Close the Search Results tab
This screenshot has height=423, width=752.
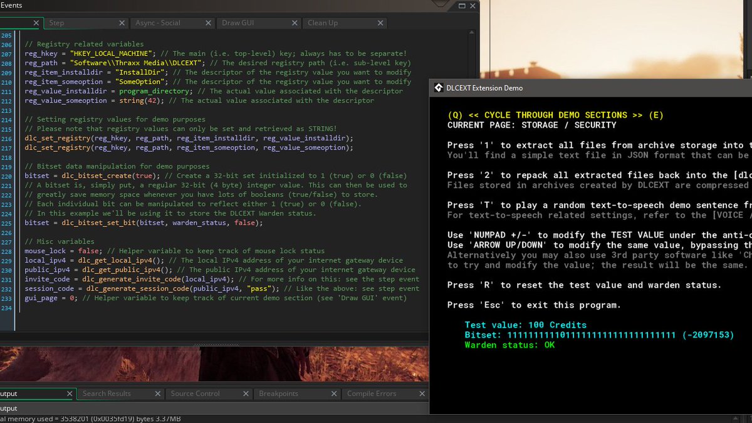[x=157, y=394]
